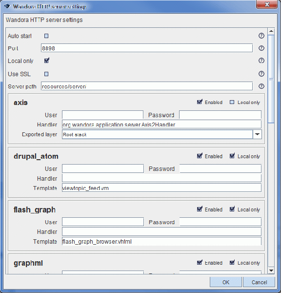Click the scrollbar up arrow
Image resolution: width=281 pixels, height=293 pixels.
271,31
